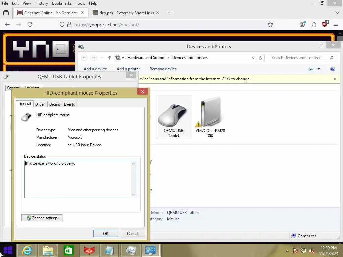Click the change view icon in Devices window
The image size is (343, 257).
312,69
